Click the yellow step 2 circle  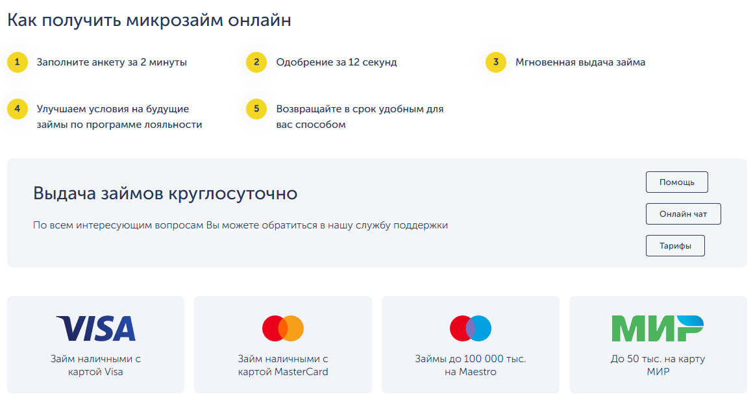[x=256, y=62]
